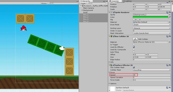Uncheck Used By Effector checkbox
Image resolution: width=173 pixels, height=92 pixels.
(134, 47)
